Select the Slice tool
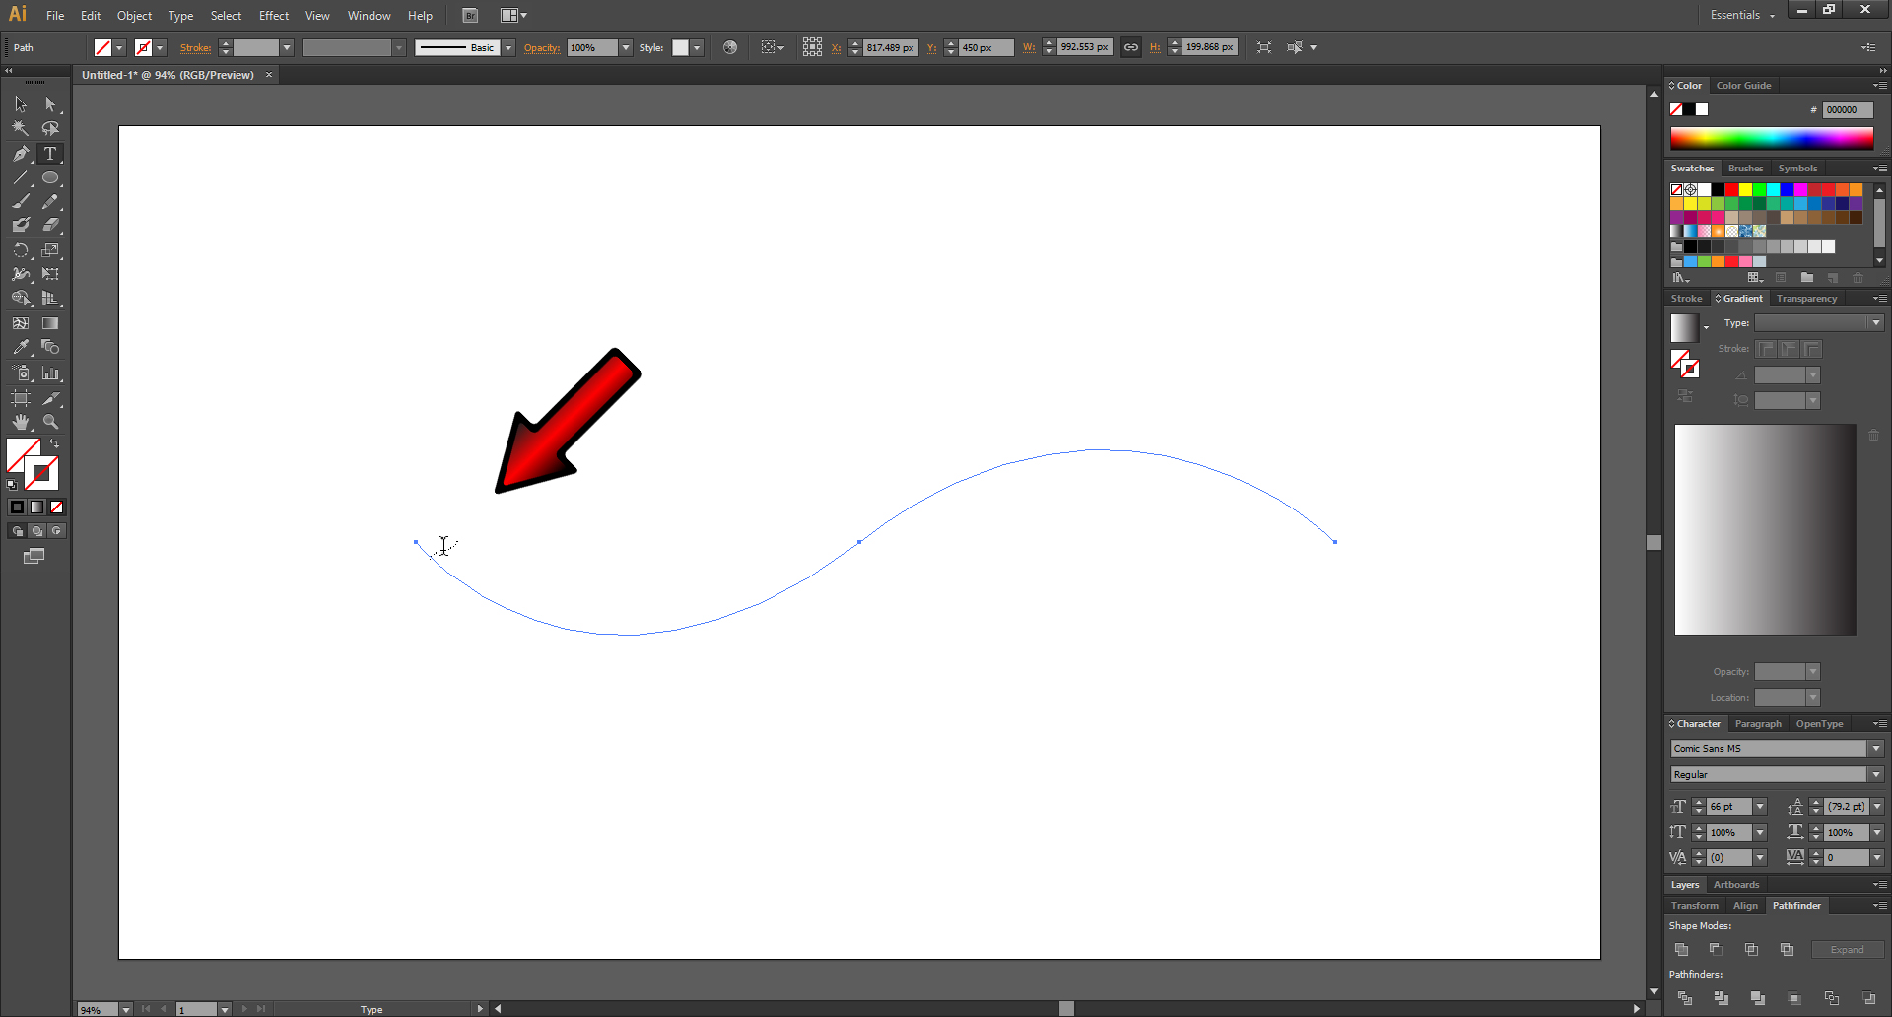This screenshot has height=1017, width=1892. coord(50,398)
